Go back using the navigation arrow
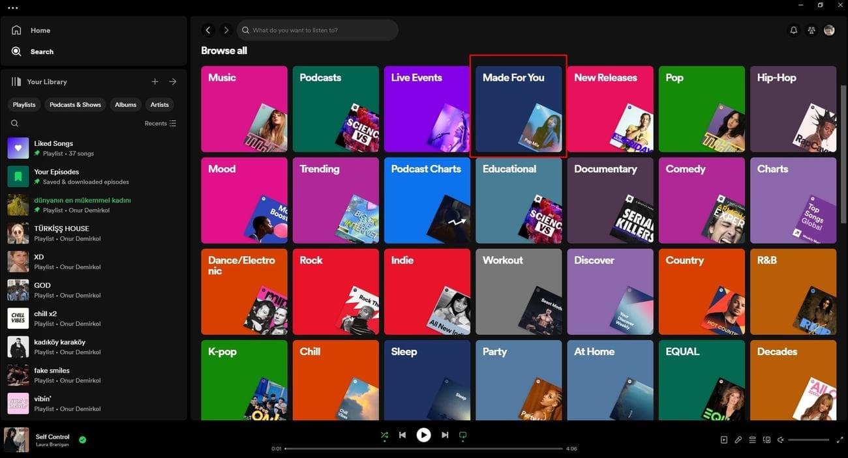848x458 pixels. click(208, 30)
